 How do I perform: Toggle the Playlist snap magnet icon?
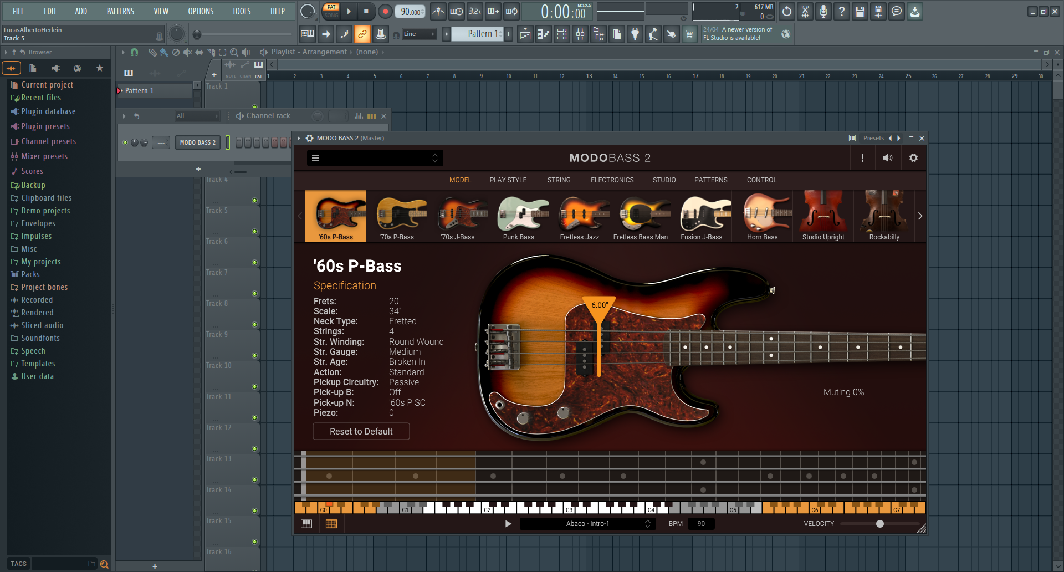pos(134,52)
